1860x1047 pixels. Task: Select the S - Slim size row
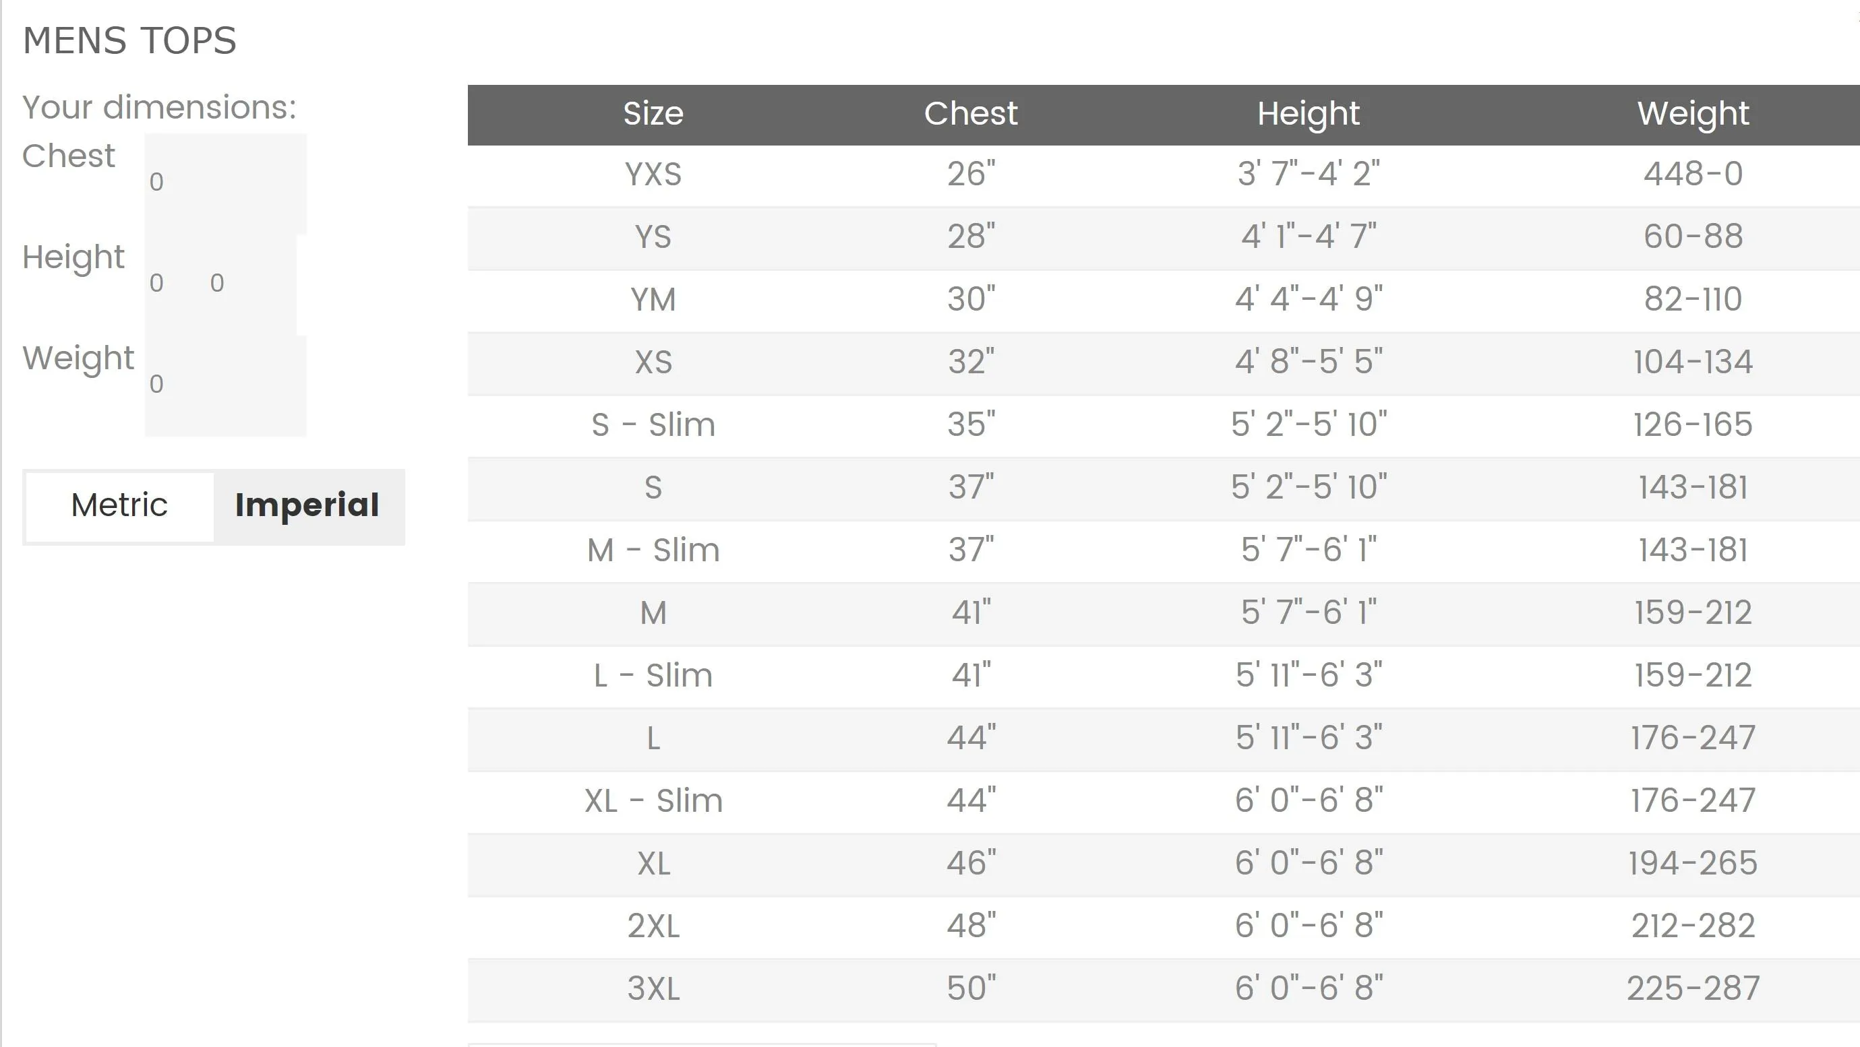1164,426
